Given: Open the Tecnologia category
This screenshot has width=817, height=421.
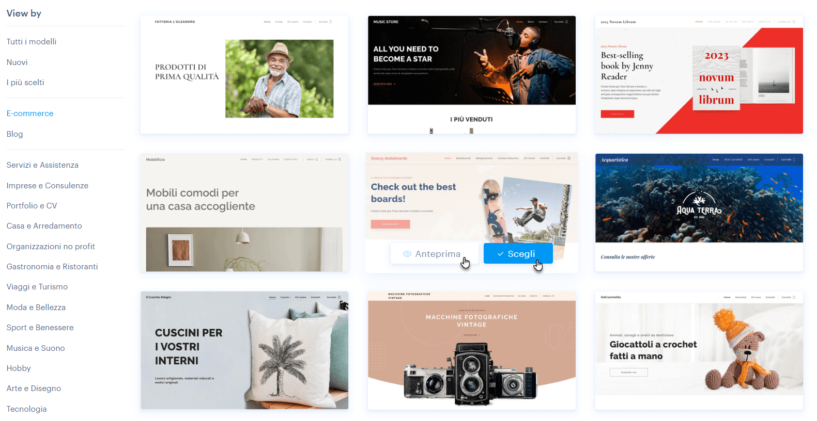Looking at the screenshot, I should click(x=26, y=409).
